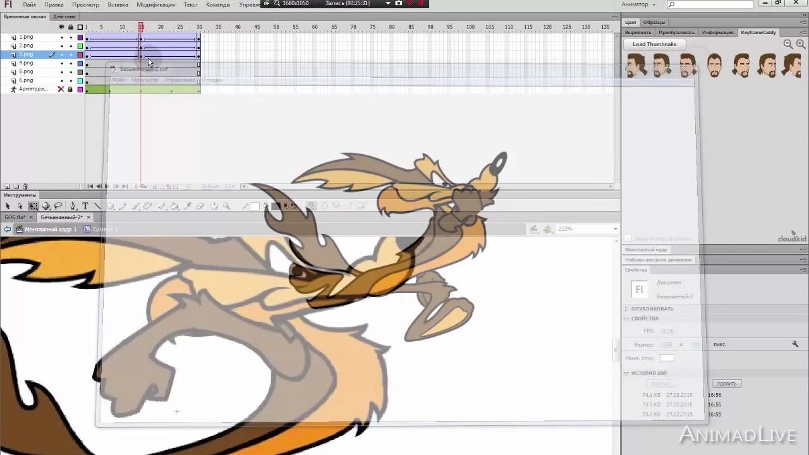The height and width of the screenshot is (455, 809).
Task: Show the hidden Арматура layer via red X
Action: tap(61, 89)
